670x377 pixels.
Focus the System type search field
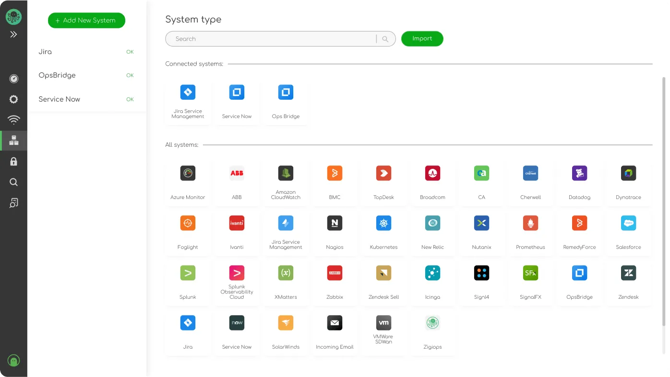click(280, 39)
